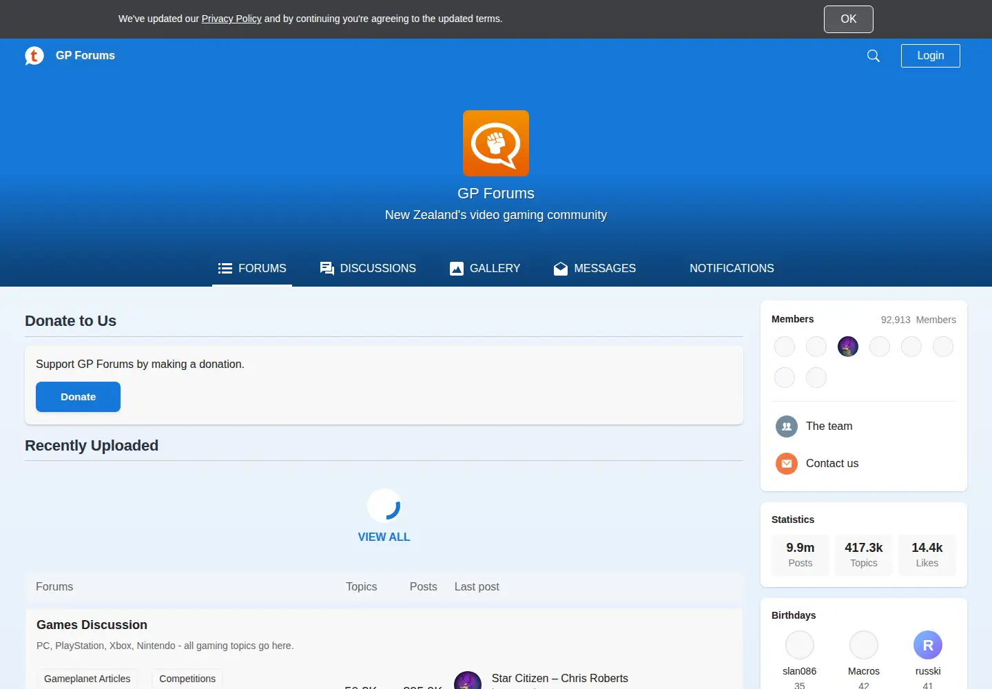
Task: Click the Discussions chat icon
Action: pos(327,269)
